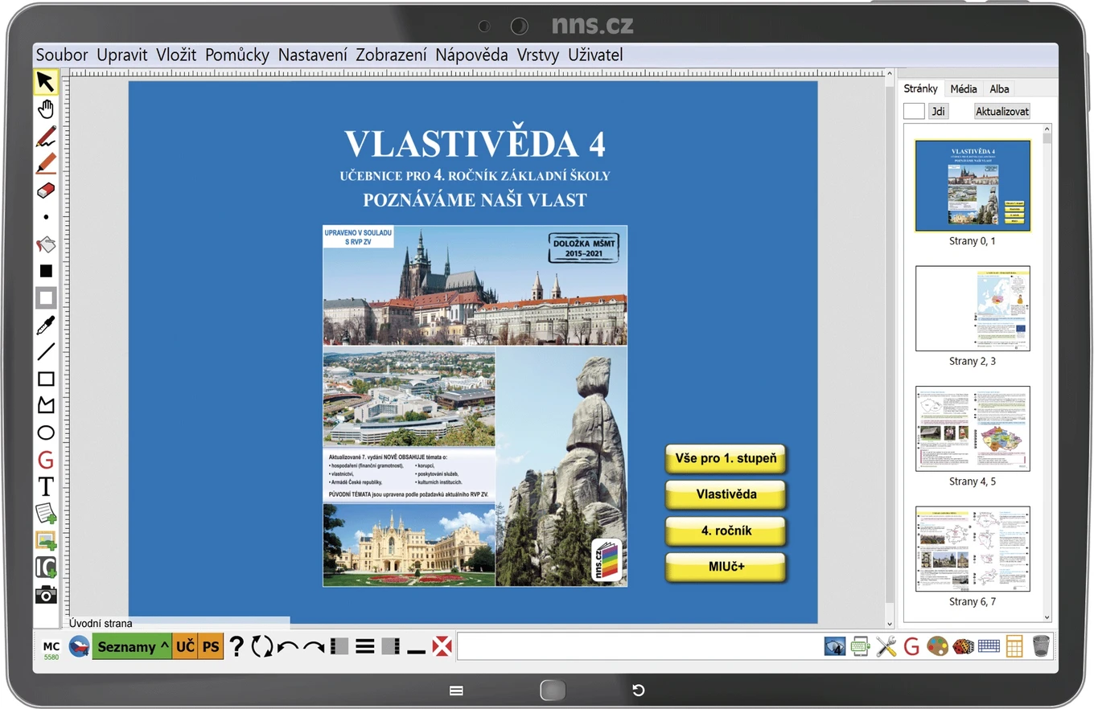Viewport: 1094px width, 709px height.
Task: Choose the text T tool
Action: coord(46,486)
